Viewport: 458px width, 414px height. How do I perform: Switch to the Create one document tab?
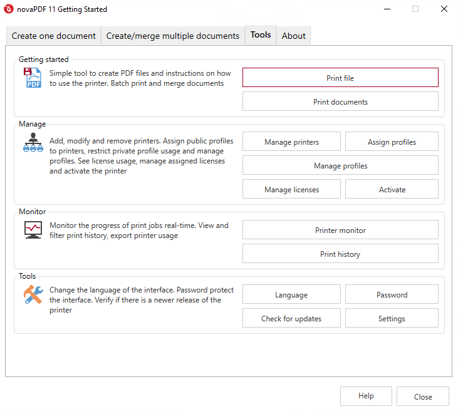53,36
